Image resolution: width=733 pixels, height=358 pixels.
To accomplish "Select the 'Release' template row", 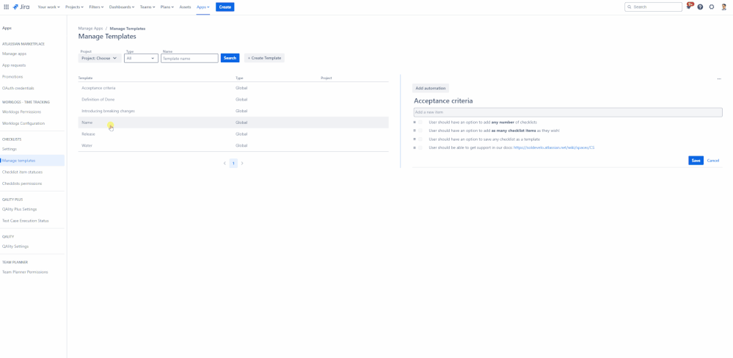I will coord(233,134).
